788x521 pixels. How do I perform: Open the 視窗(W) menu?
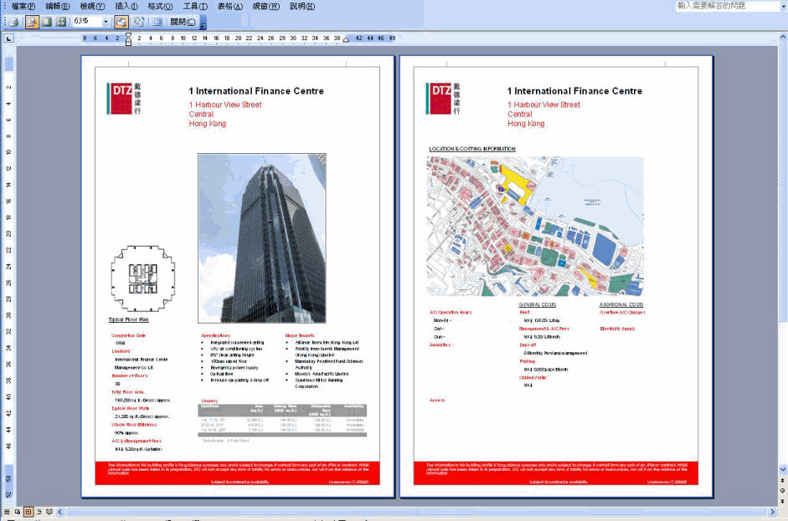265,7
